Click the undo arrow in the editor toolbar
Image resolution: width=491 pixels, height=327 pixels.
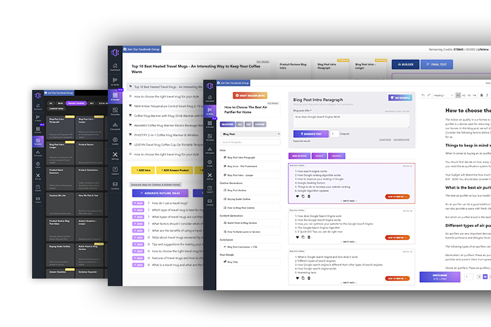point(423,95)
